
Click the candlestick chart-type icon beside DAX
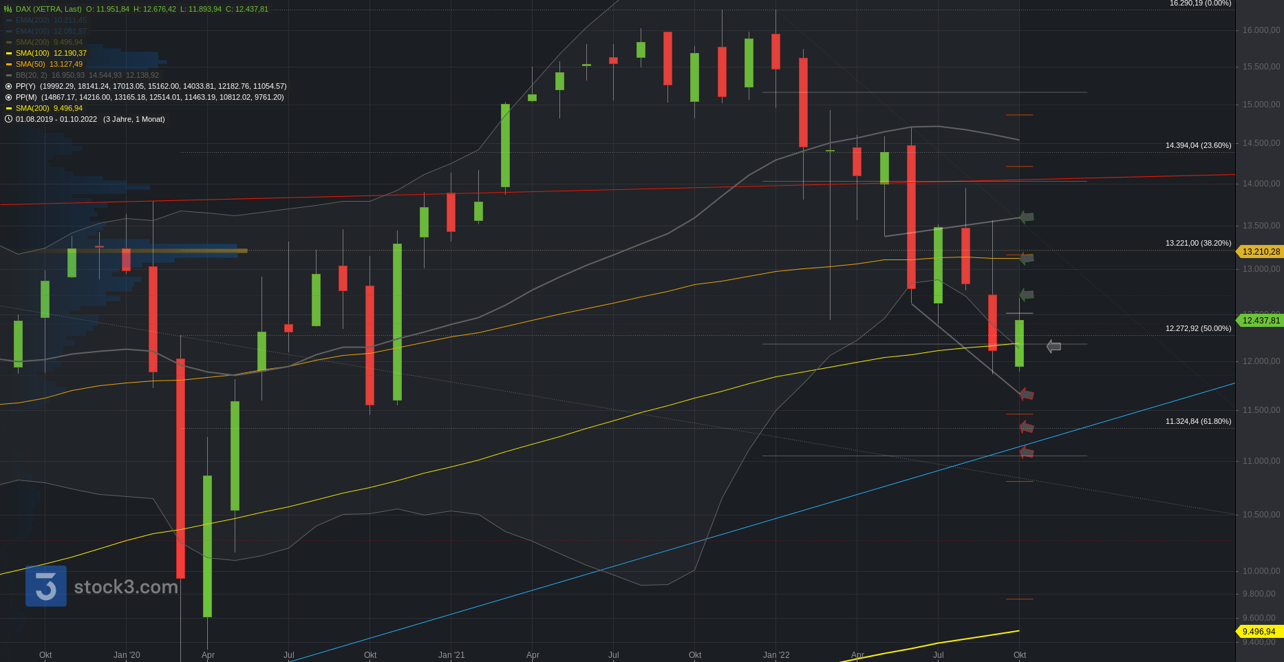click(8, 9)
